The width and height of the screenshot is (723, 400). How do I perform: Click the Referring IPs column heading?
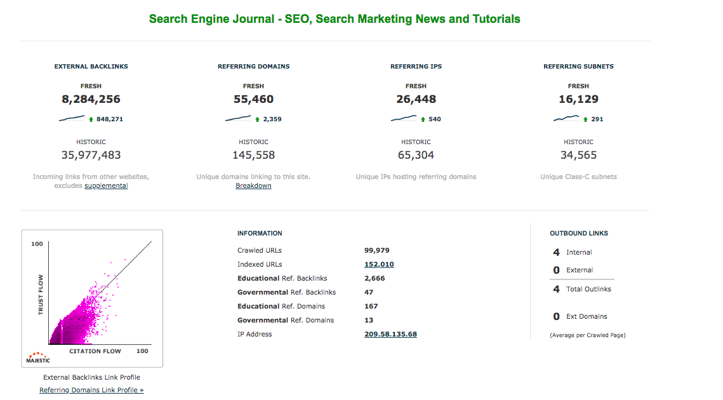point(416,67)
